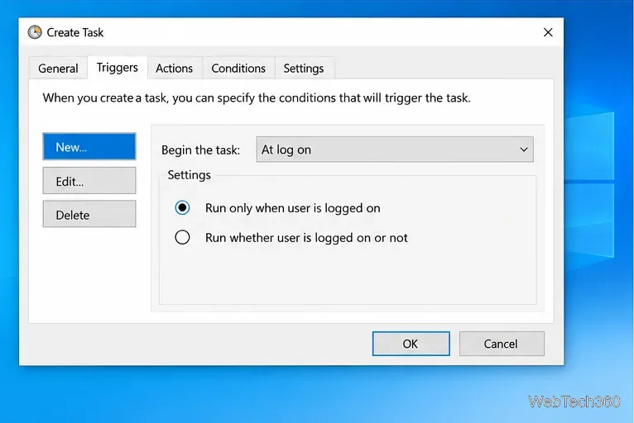Switch to the General tab
The width and height of the screenshot is (634, 423).
[58, 69]
